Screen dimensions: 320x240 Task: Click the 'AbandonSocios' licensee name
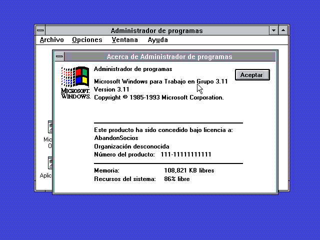[x=116, y=138]
